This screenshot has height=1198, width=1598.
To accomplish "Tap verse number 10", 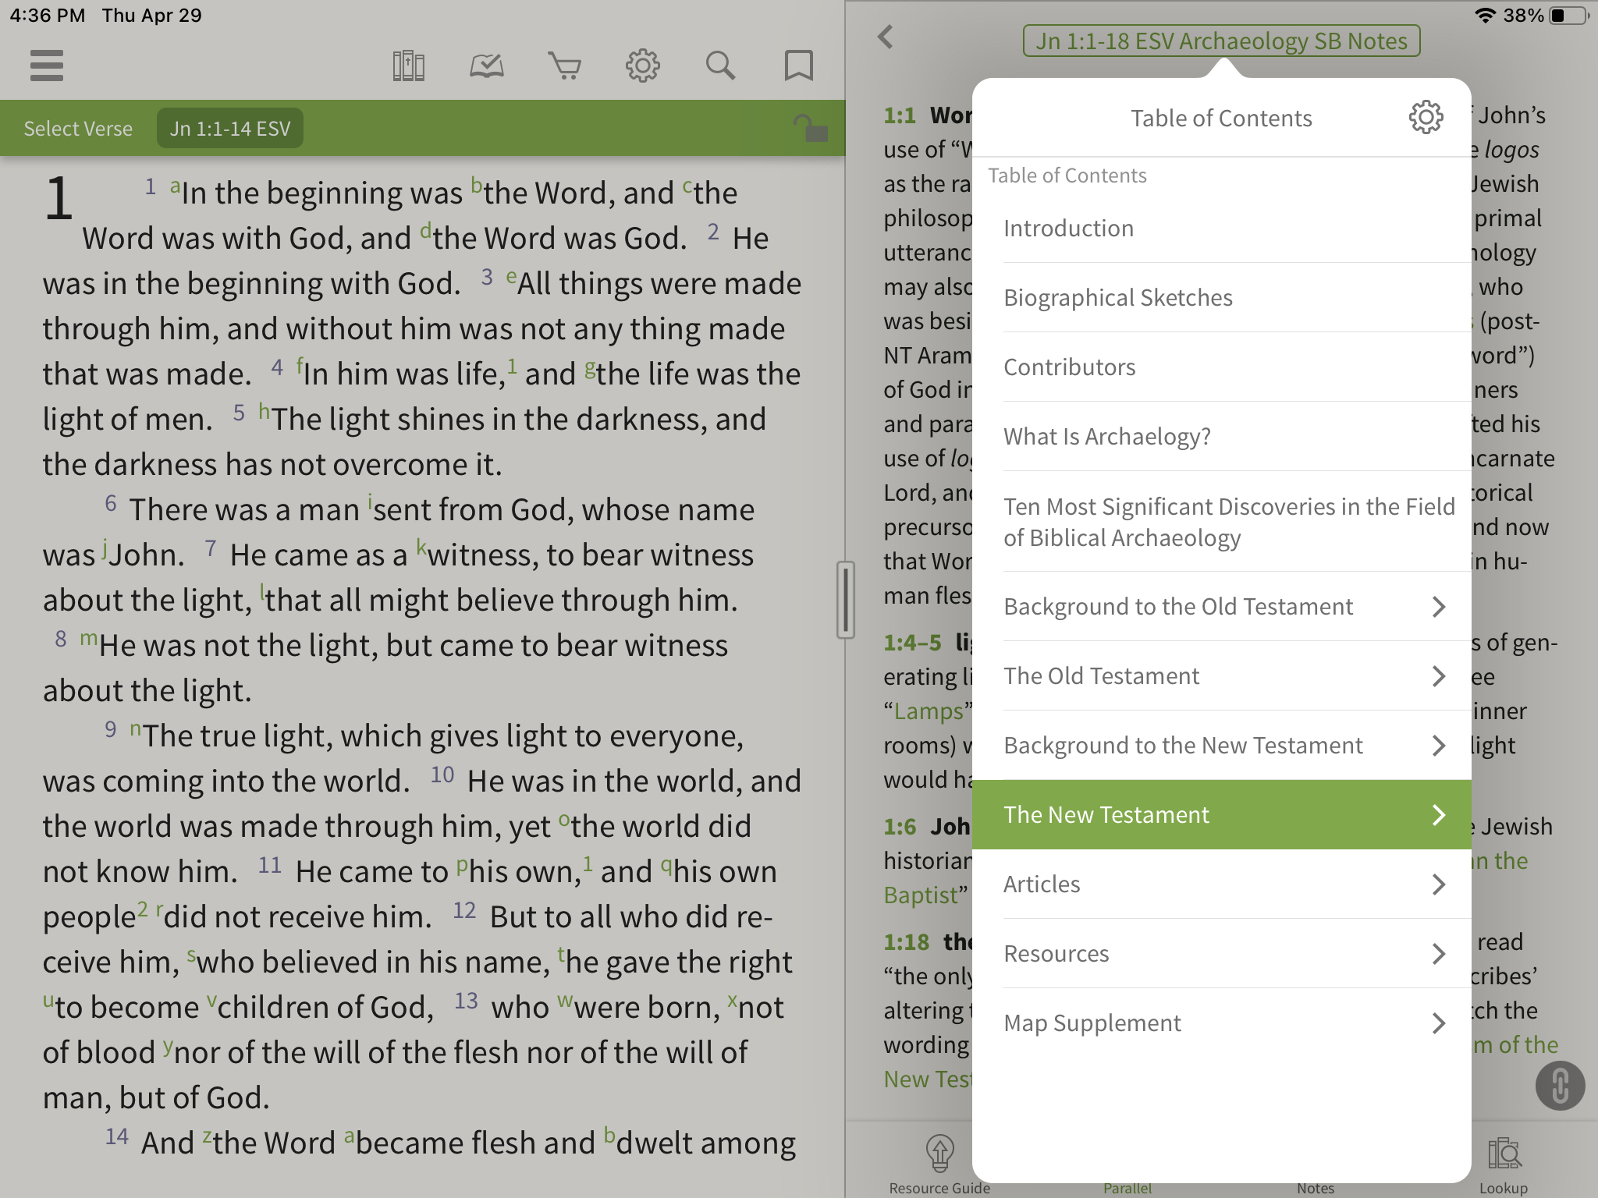I will [442, 774].
